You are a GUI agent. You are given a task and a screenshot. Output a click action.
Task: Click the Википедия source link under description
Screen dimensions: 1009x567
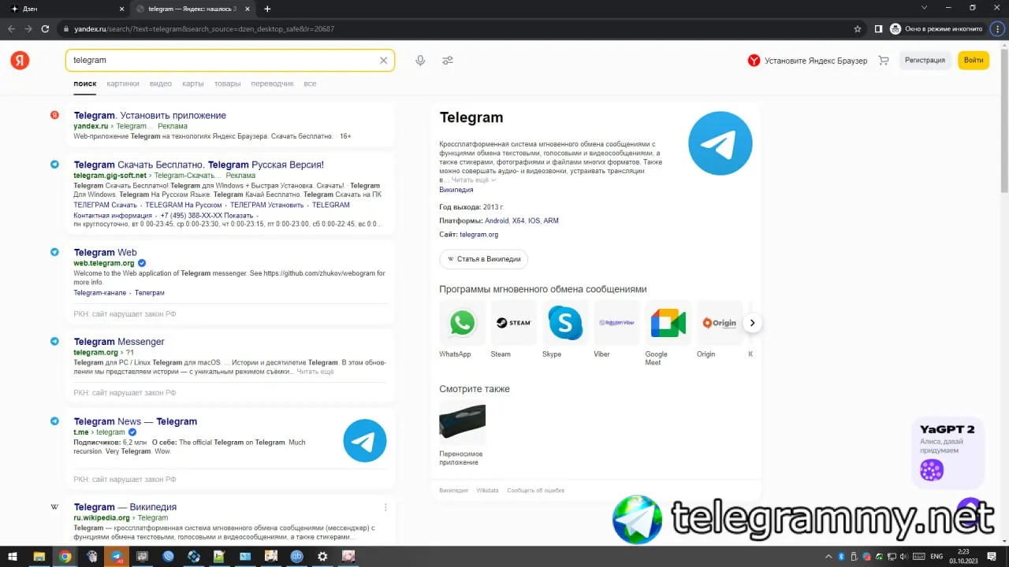456,190
